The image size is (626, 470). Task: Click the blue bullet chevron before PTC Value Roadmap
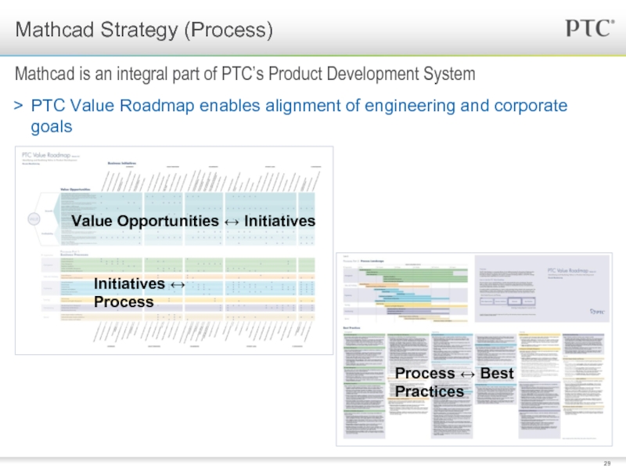[18, 106]
